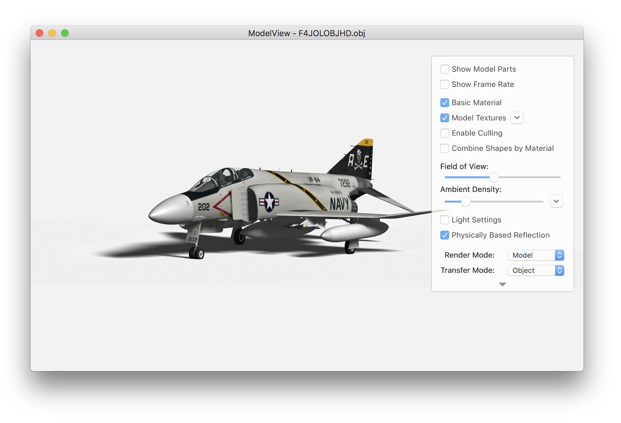Image resolution: width=621 pixels, height=423 pixels.
Task: Turn on Show Frame Rate
Action: (445, 84)
